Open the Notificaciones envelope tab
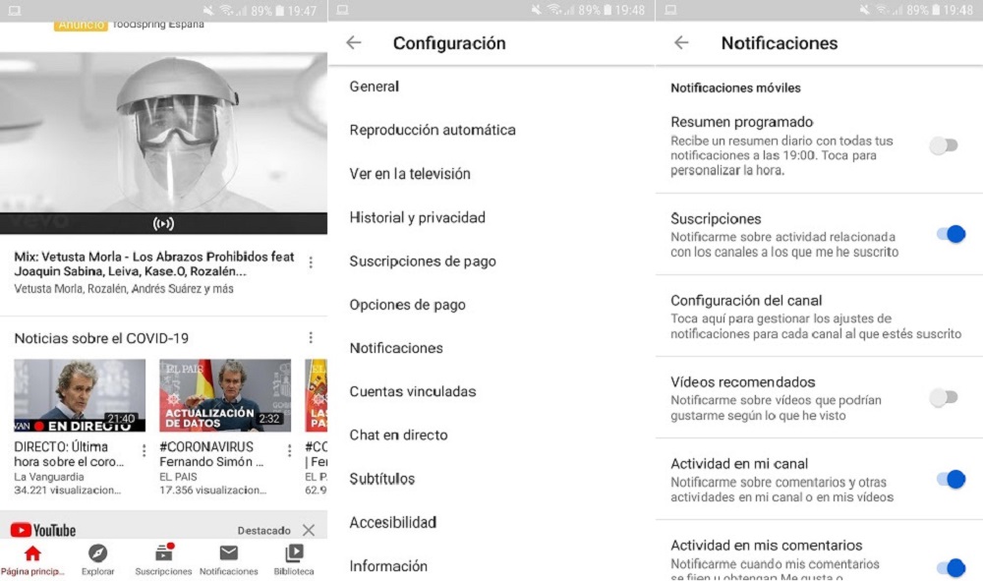The image size is (983, 581). (229, 560)
